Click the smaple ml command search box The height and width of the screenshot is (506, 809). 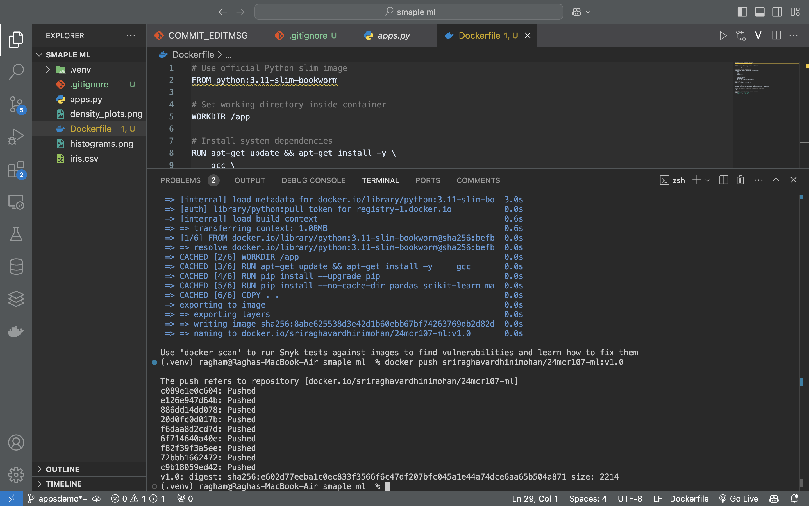click(408, 12)
